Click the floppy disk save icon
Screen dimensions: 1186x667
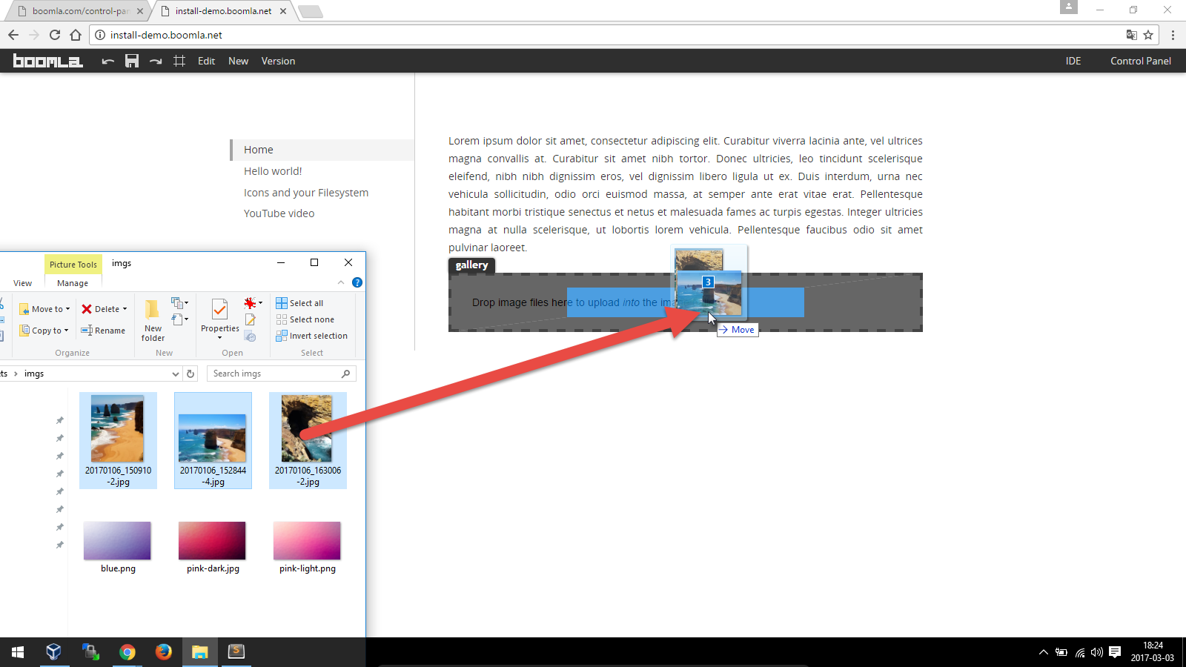tap(132, 62)
